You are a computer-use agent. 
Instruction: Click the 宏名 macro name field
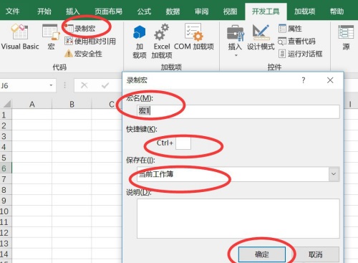(x=238, y=111)
